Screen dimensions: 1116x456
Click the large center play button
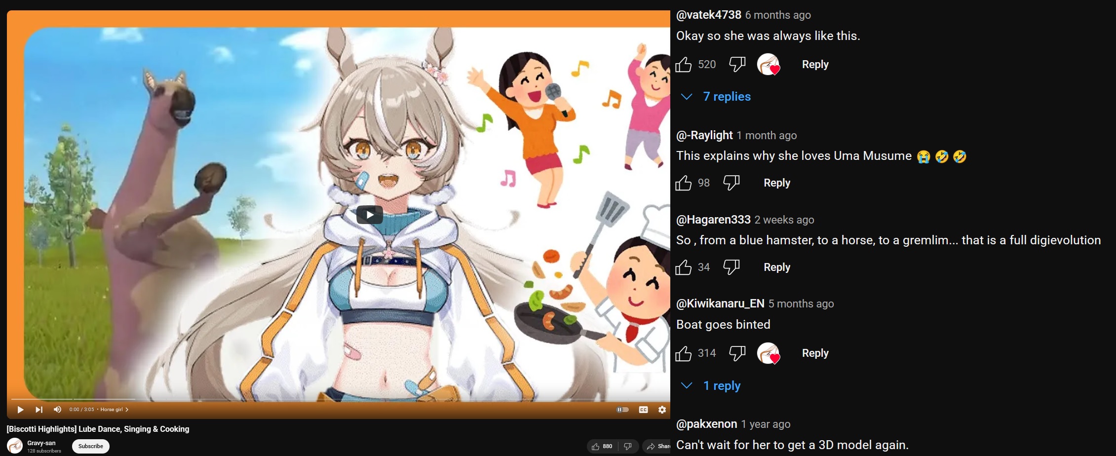click(370, 215)
